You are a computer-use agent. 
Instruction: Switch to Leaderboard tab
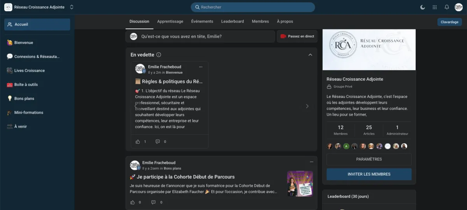pos(232,21)
